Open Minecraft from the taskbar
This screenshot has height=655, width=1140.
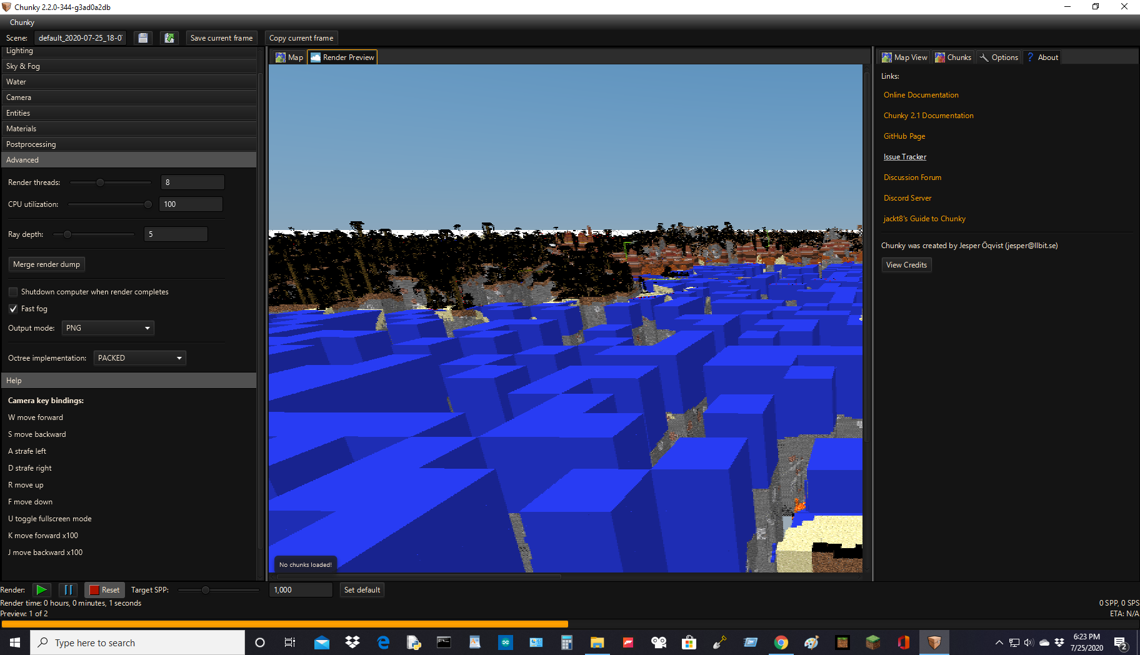click(872, 642)
